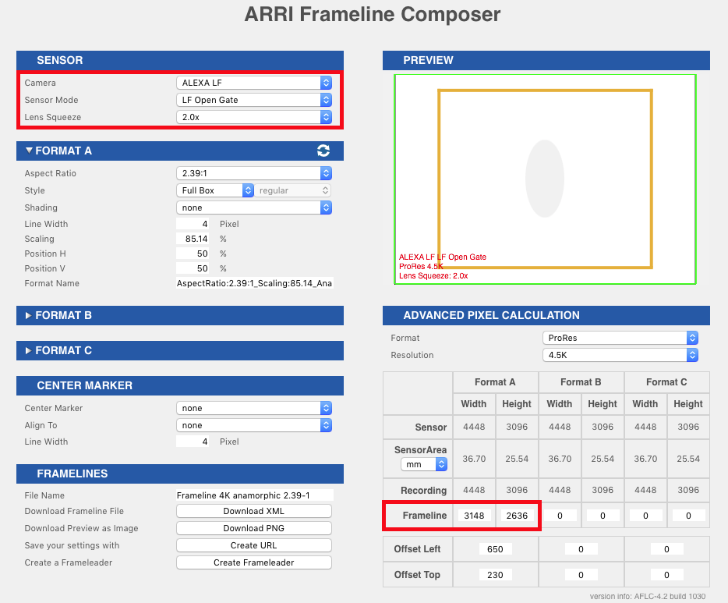Image resolution: width=728 pixels, height=603 pixels.
Task: Click the ADVANCED PIXEL CALCULATION header
Action: click(x=546, y=315)
